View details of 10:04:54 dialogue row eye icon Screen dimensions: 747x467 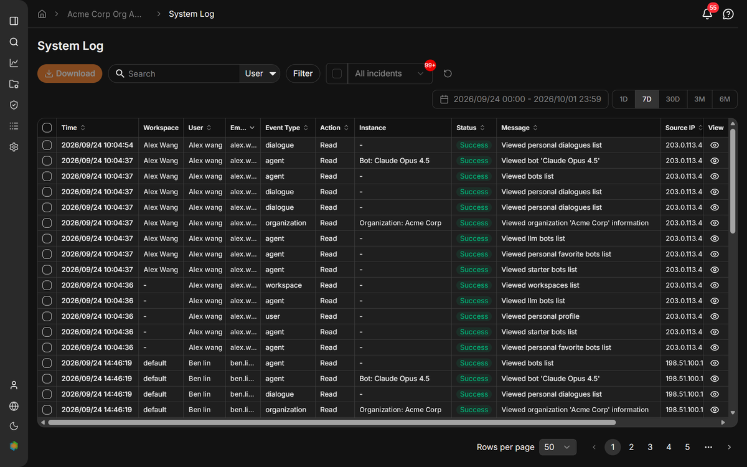(715, 145)
